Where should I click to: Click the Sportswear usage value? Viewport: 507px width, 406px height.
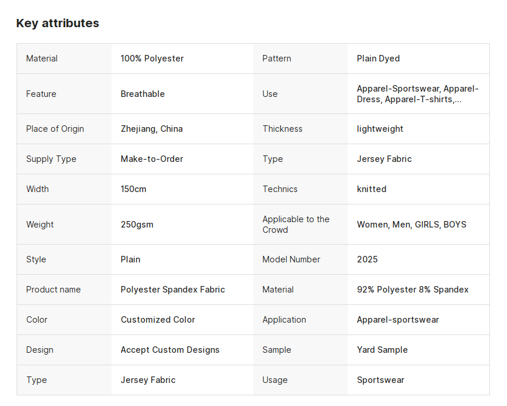pyautogui.click(x=381, y=380)
